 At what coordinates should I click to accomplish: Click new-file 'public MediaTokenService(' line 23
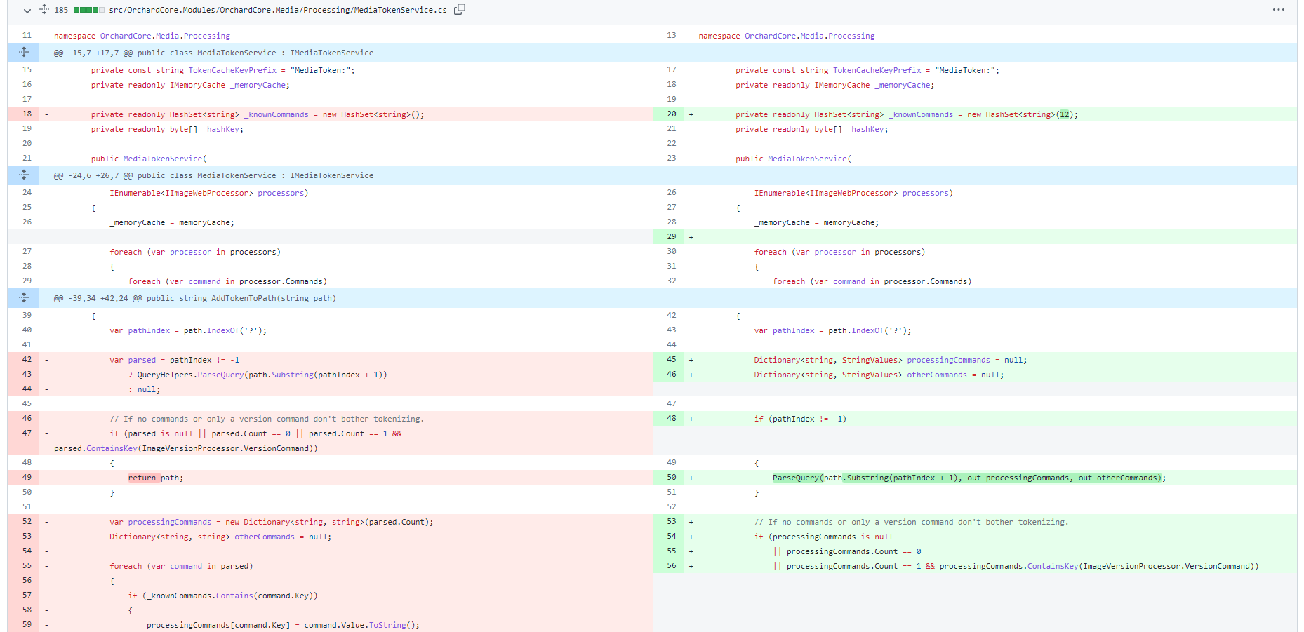794,159
